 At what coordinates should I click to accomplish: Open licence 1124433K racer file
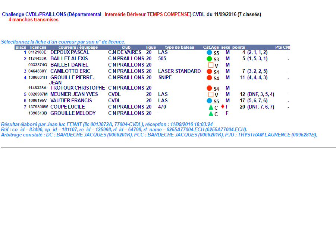(38, 58)
